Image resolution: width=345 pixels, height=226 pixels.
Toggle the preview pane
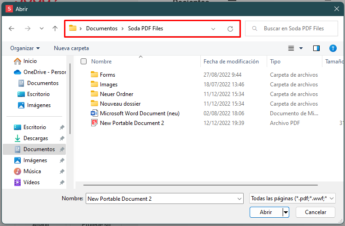(316, 48)
